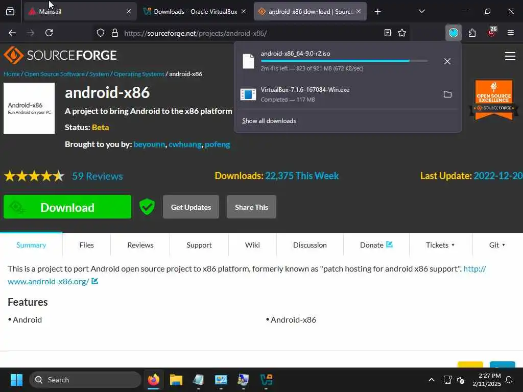Screen dimensions: 523x392
Task: Close the Oracle VirtualBox tab
Action: (244, 12)
